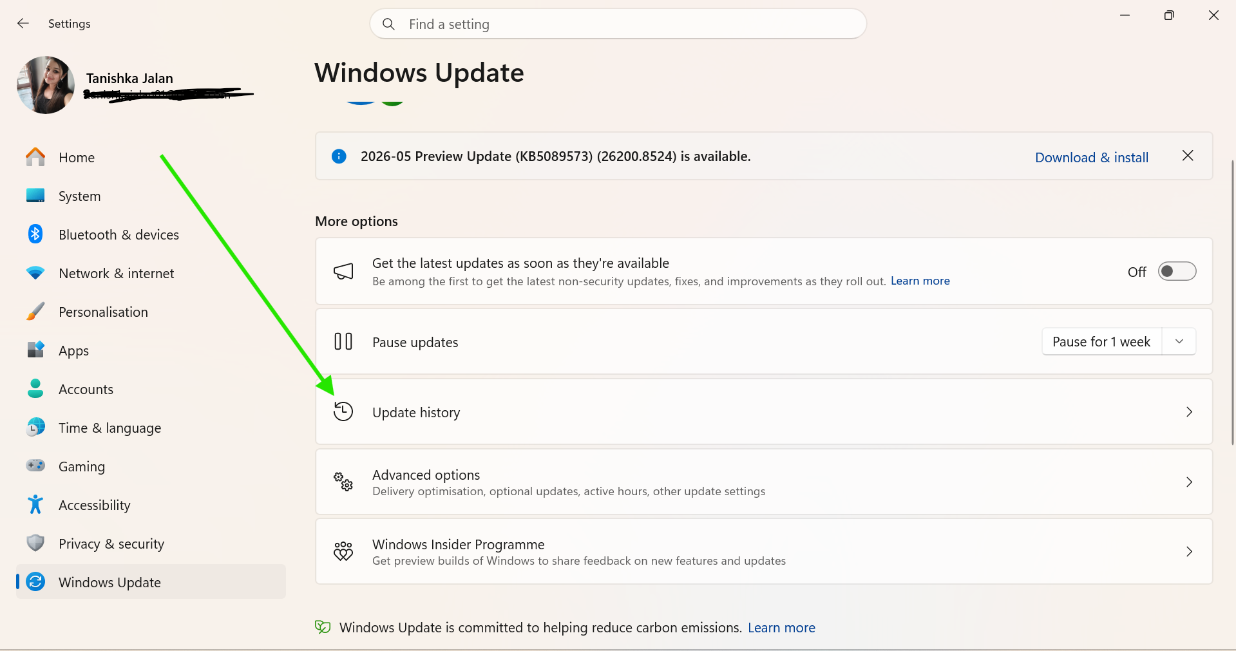Click in the Find a setting box
Screen dimensions: 1236x651
pos(618,24)
